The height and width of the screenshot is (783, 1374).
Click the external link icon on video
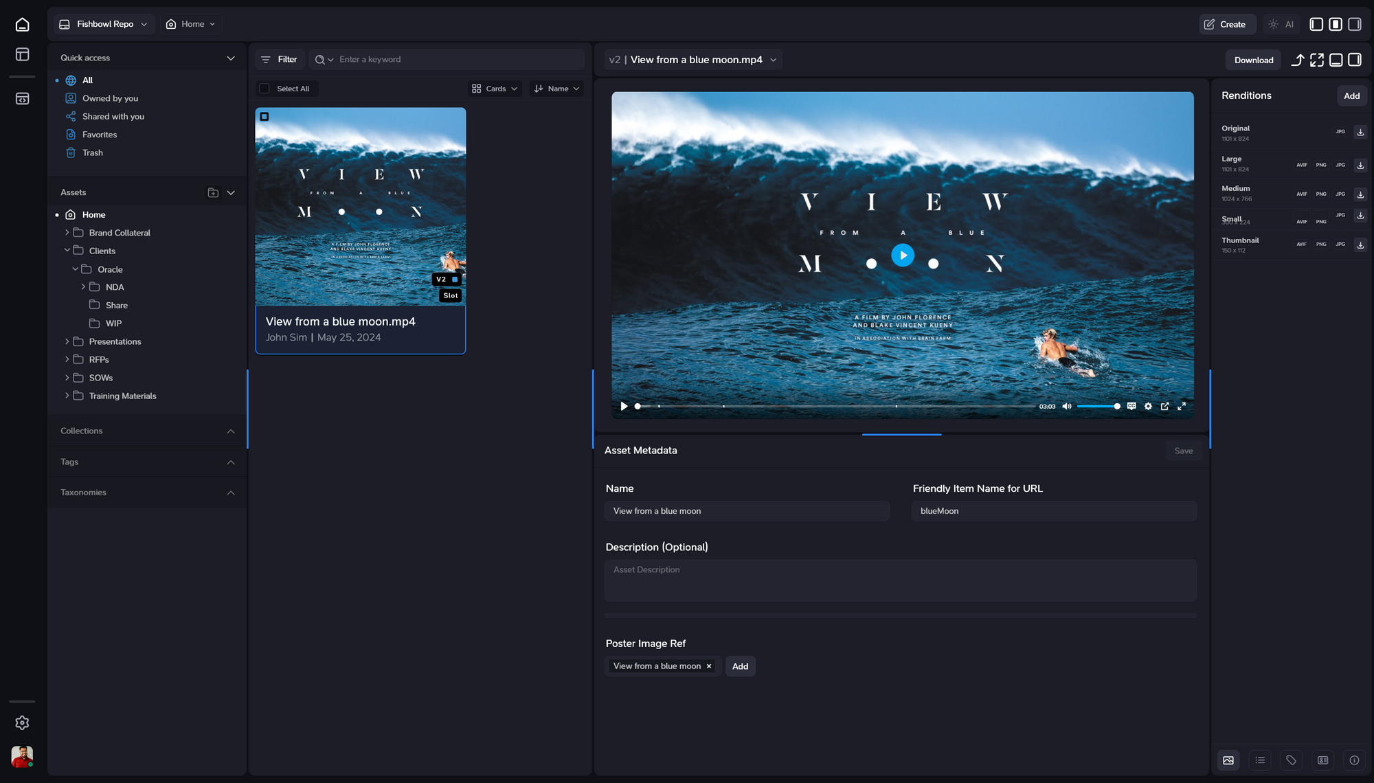[x=1164, y=406]
